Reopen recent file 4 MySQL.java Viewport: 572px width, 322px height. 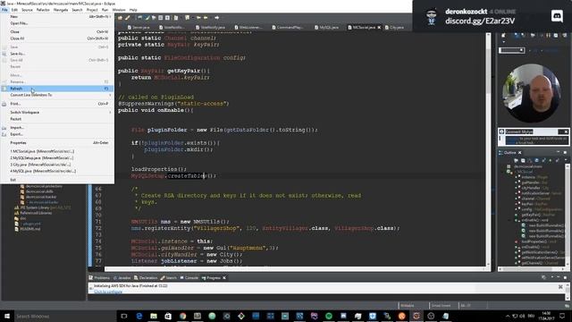pyautogui.click(x=57, y=171)
